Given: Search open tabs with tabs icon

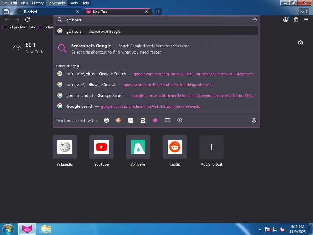Looking at the screenshot, I should pos(168,120).
